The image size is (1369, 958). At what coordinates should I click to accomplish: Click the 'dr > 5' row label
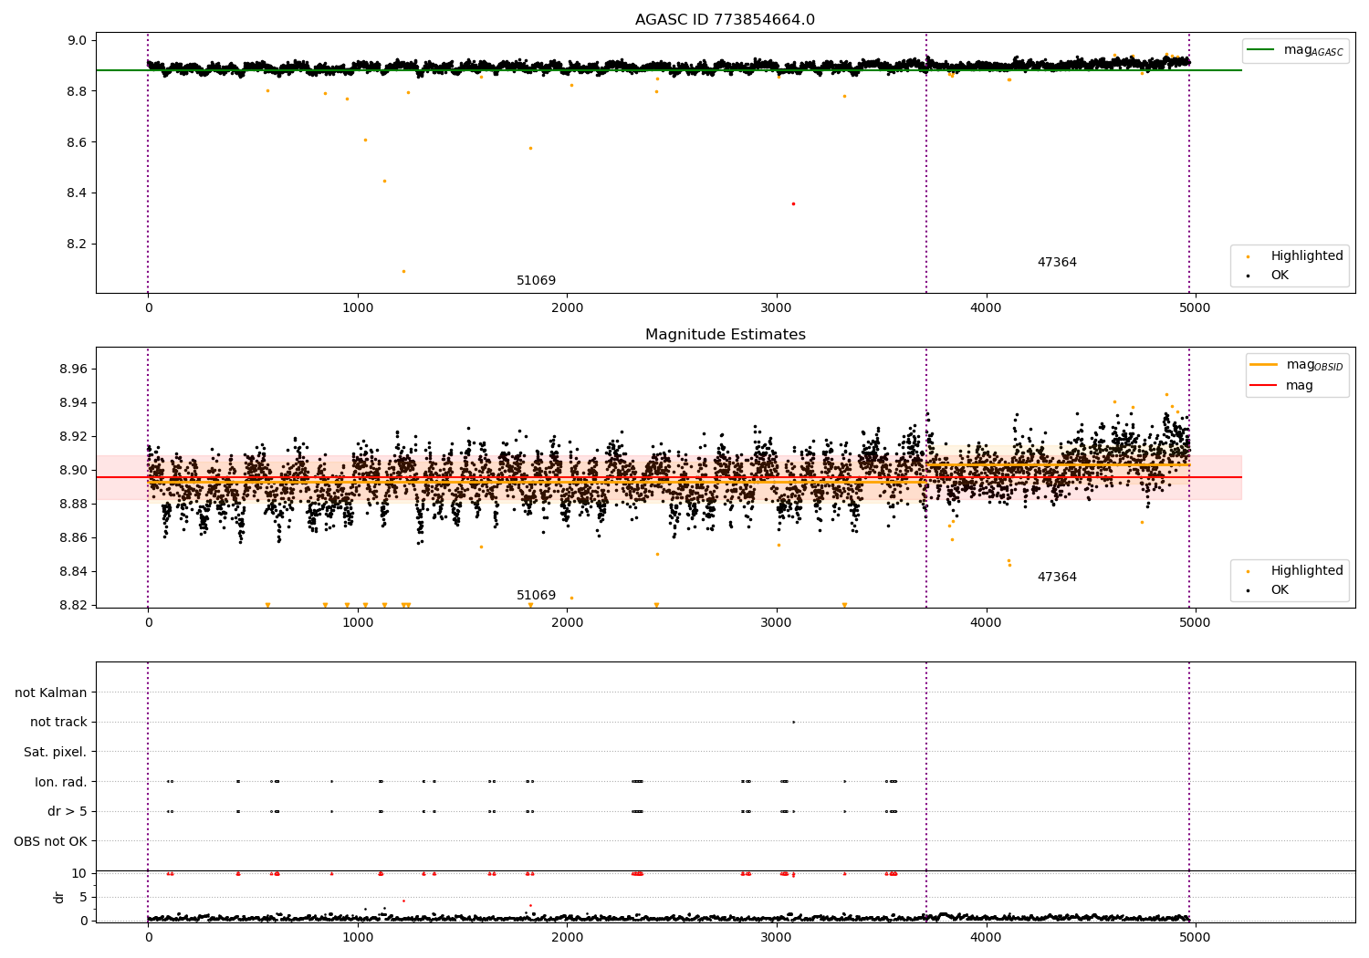[67, 812]
